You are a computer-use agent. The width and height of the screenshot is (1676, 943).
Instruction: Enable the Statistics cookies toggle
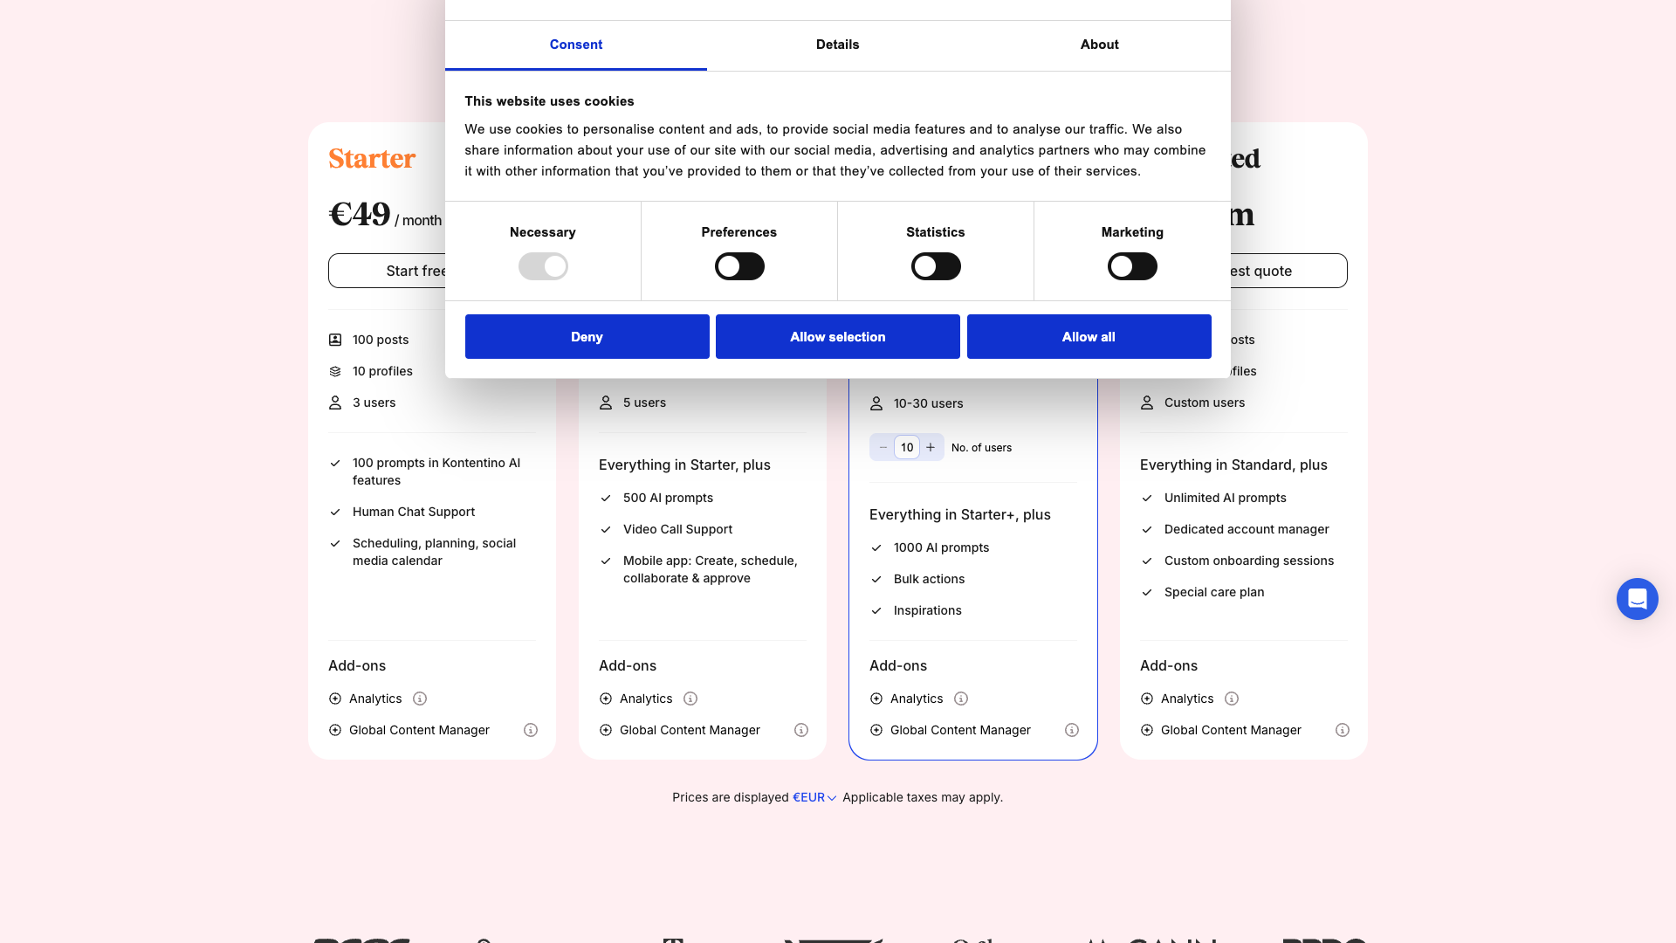pos(936,266)
